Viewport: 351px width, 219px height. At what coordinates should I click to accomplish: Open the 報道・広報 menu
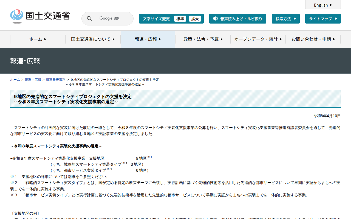[148, 39]
